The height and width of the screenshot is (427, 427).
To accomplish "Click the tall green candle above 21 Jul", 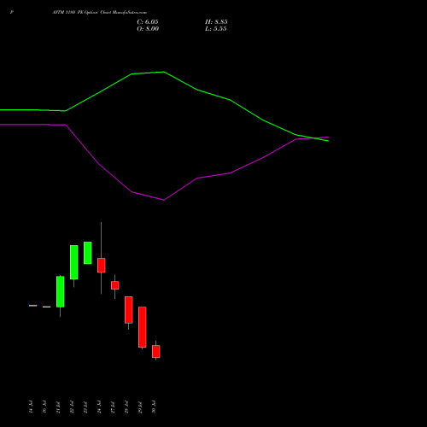I will click(61, 291).
